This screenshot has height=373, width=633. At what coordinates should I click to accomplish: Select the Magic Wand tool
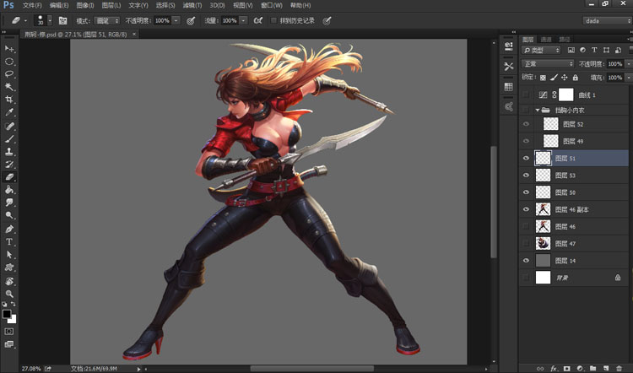pos(9,87)
